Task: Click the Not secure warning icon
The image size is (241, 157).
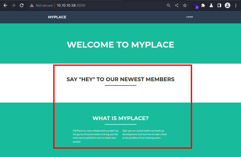Action: point(32,5)
